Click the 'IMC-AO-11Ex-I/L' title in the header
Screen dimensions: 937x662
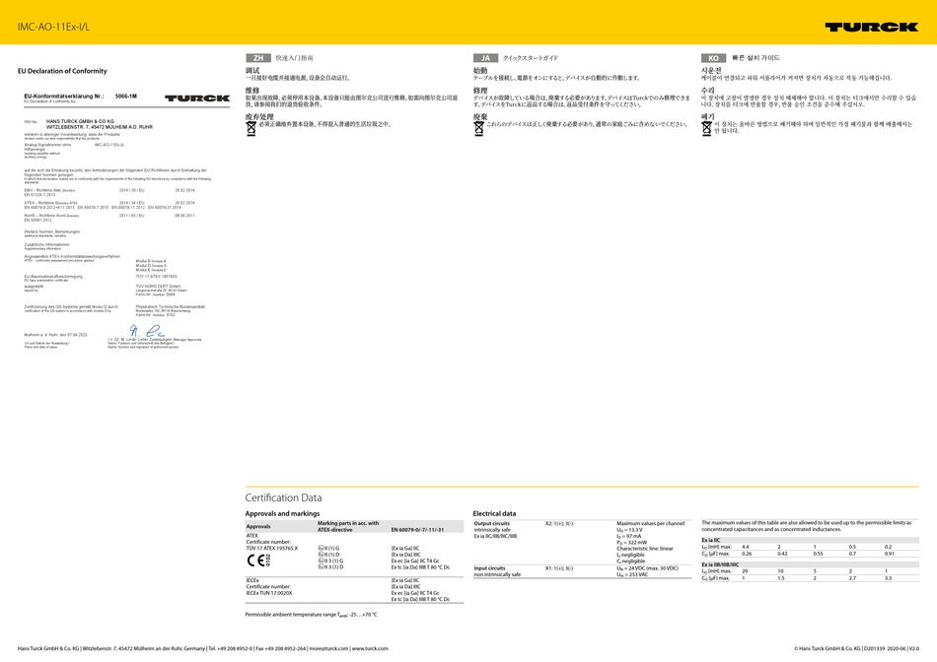tap(53, 27)
